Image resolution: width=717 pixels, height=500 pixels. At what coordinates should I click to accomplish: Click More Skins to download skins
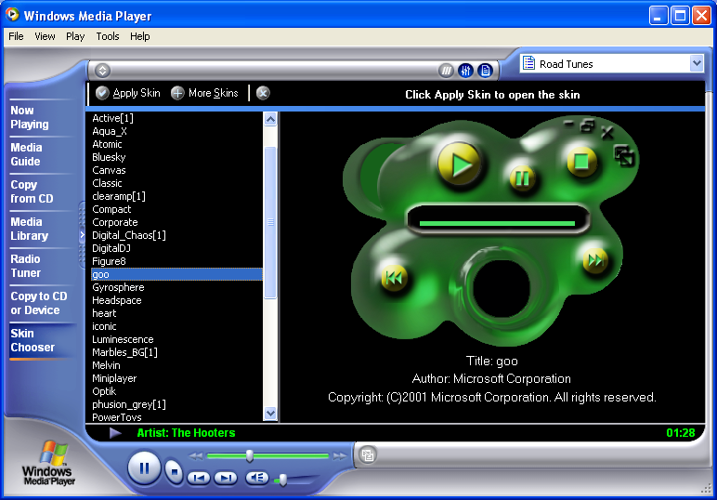(204, 93)
